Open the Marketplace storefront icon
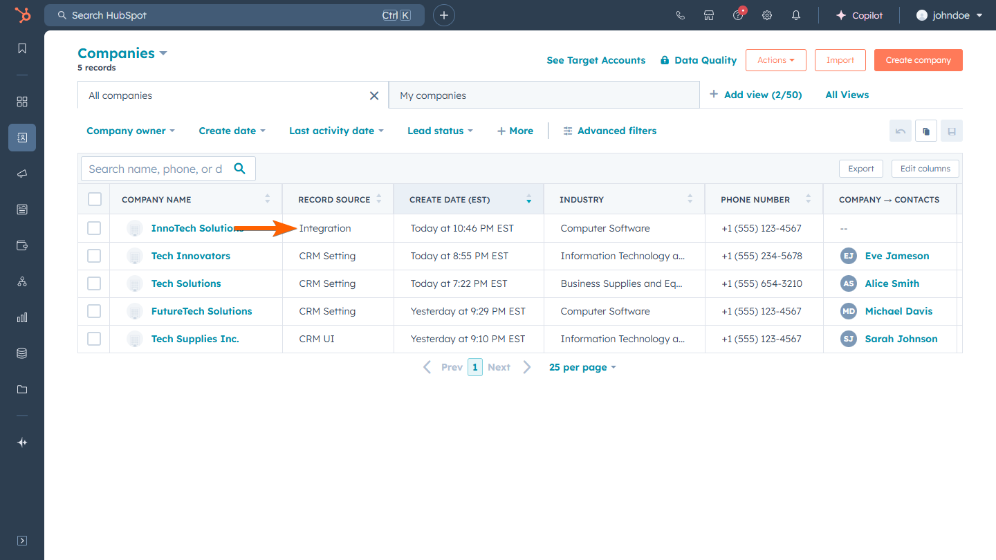The image size is (996, 560). [709, 15]
